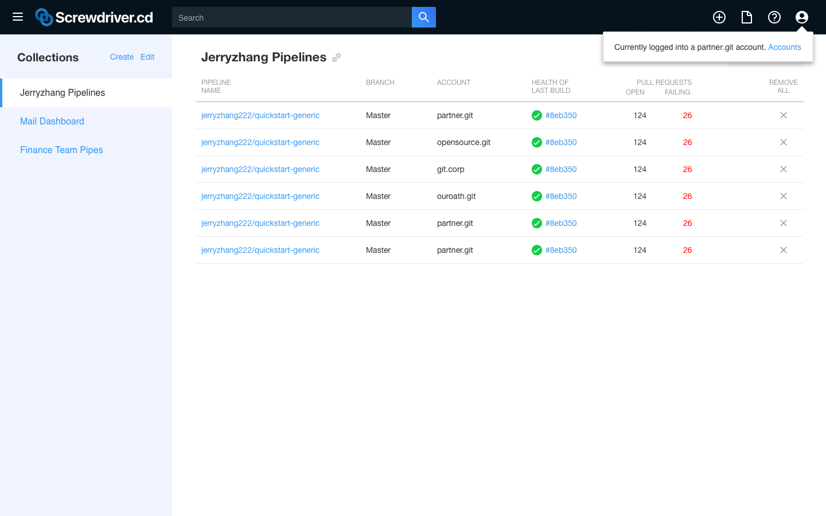Click the ACCOUNT column header

454,83
